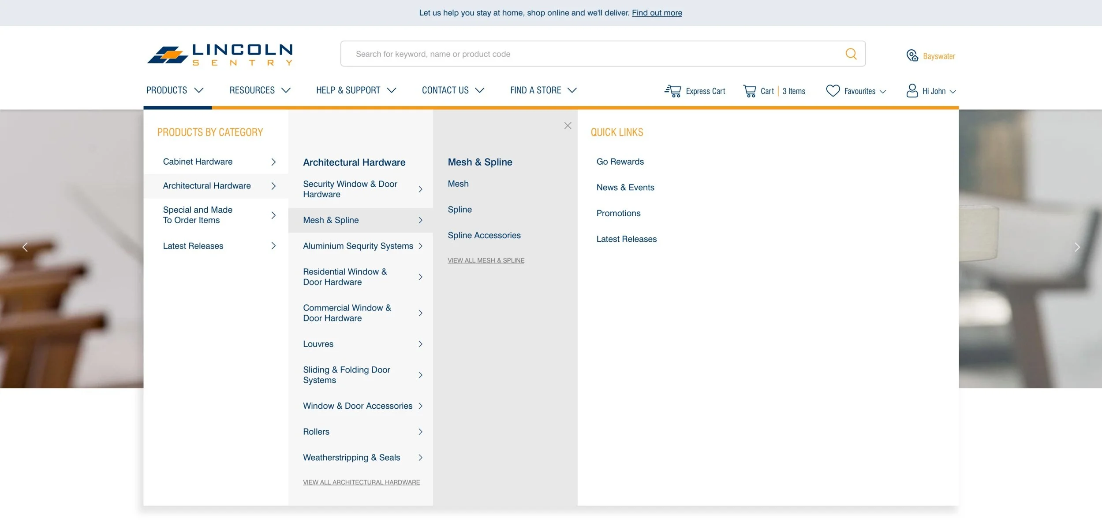1102x521 pixels.
Task: Close the mega menu with the X icon
Action: point(568,126)
